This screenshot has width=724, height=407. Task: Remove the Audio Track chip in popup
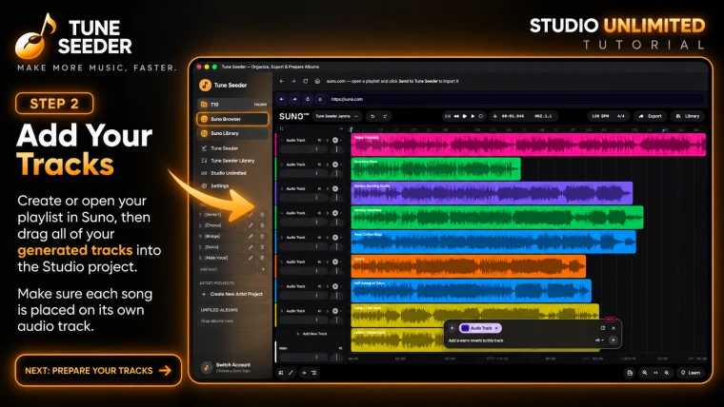(x=496, y=328)
